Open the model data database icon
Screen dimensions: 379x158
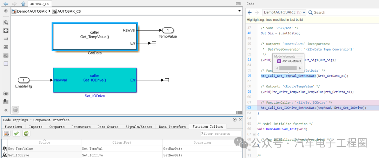click(x=15, y=110)
